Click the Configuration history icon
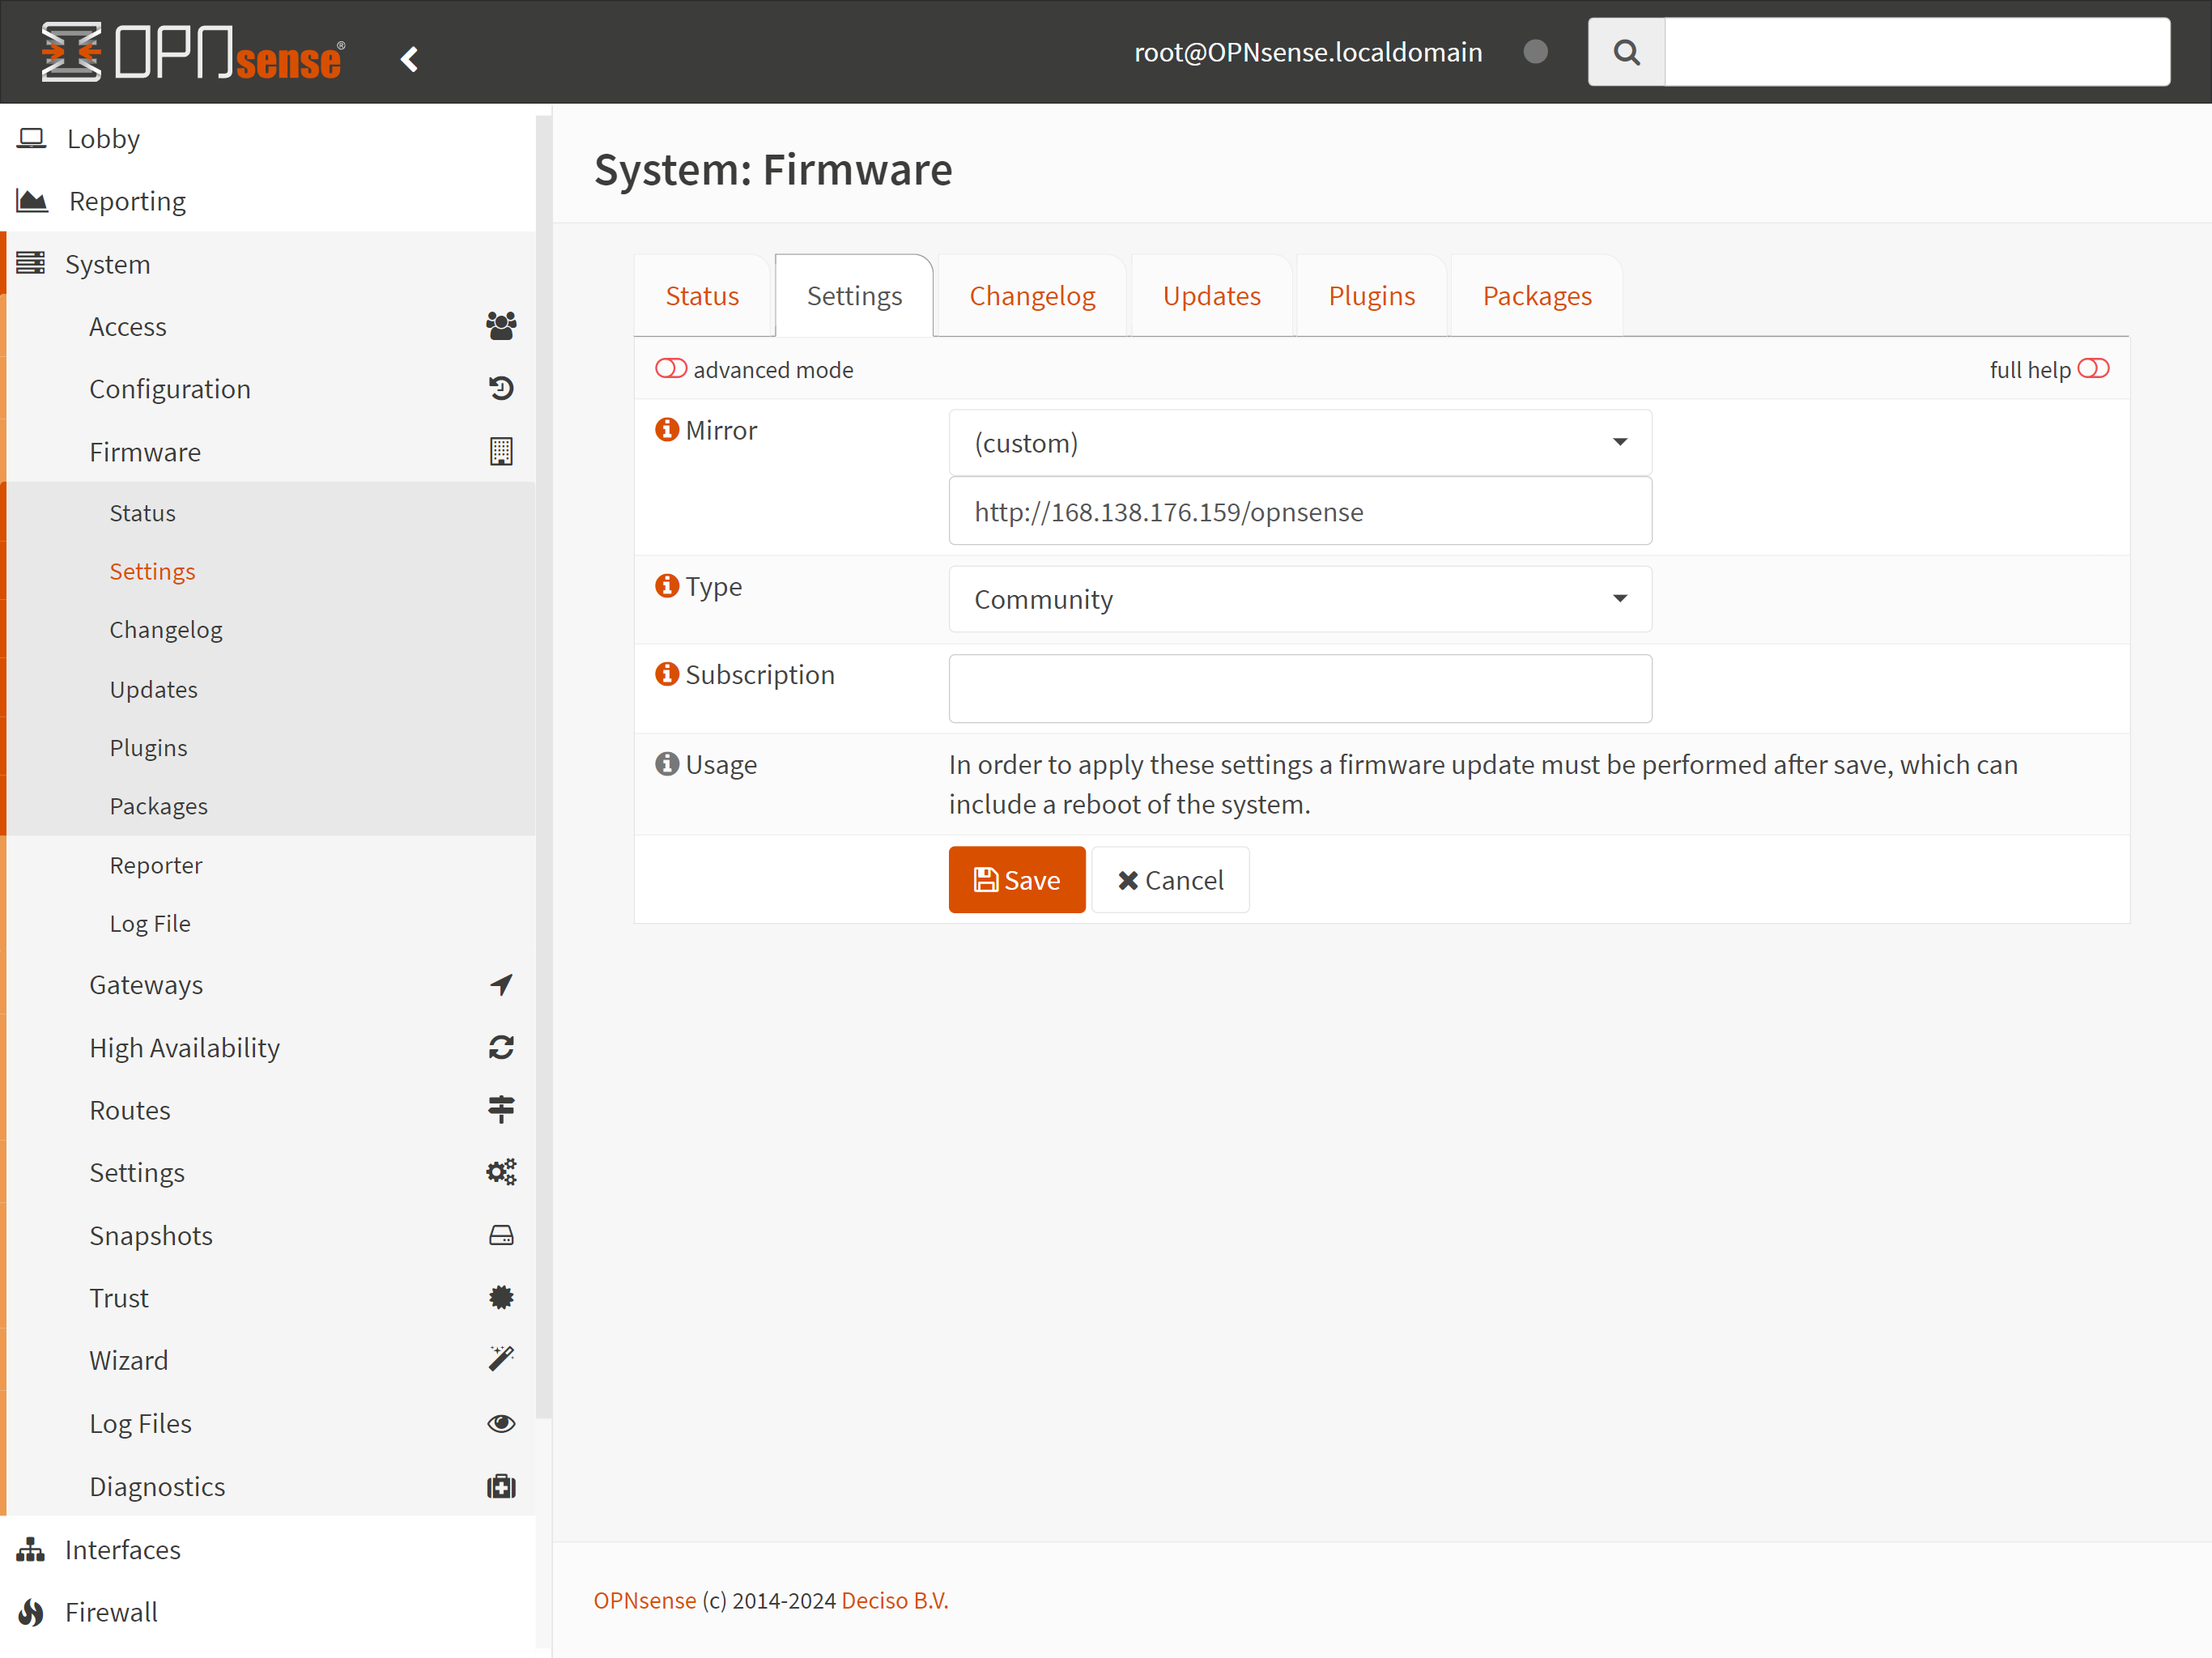Screen dimensions: 2212x1658 pyautogui.click(x=501, y=388)
